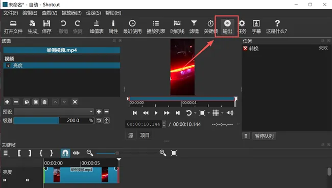Click the save filter set icon
Viewport: 332px width, 188px height.
tap(44, 102)
